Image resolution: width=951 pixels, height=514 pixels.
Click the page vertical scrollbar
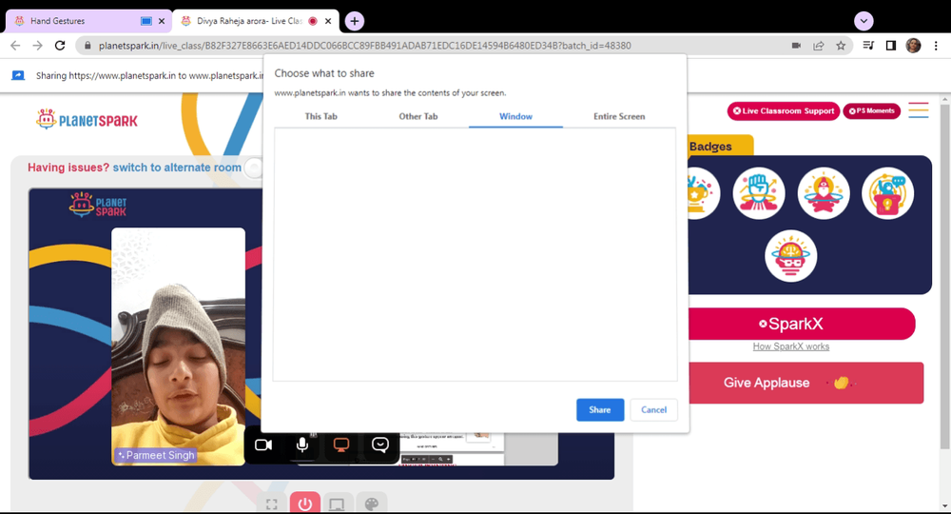tap(944, 277)
